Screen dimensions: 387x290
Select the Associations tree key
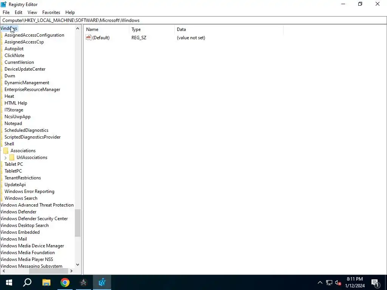[x=23, y=151]
